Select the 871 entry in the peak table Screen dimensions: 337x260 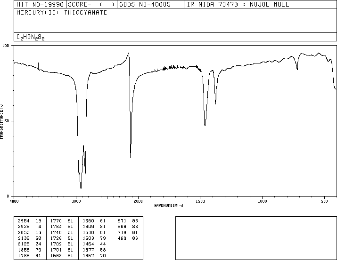pos(122,221)
